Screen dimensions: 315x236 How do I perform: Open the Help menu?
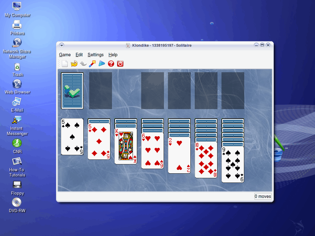click(x=113, y=55)
